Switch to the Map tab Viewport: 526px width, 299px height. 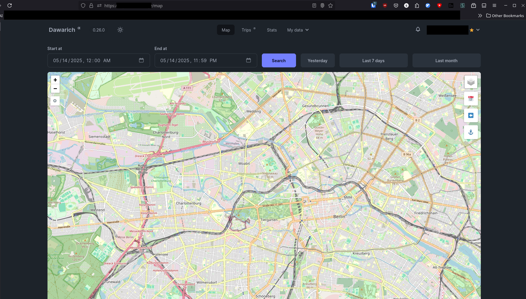pos(226,30)
